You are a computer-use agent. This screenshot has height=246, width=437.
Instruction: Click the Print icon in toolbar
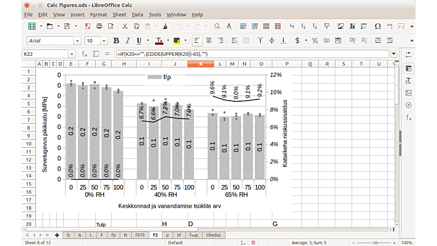[99, 26]
